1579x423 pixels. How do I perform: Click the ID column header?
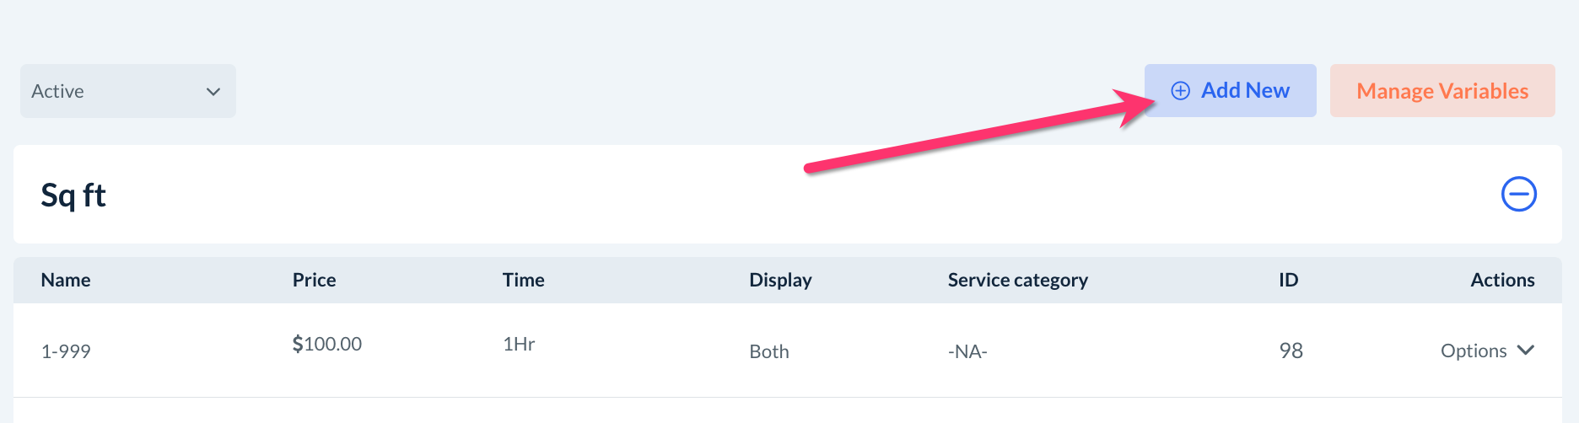coord(1288,280)
